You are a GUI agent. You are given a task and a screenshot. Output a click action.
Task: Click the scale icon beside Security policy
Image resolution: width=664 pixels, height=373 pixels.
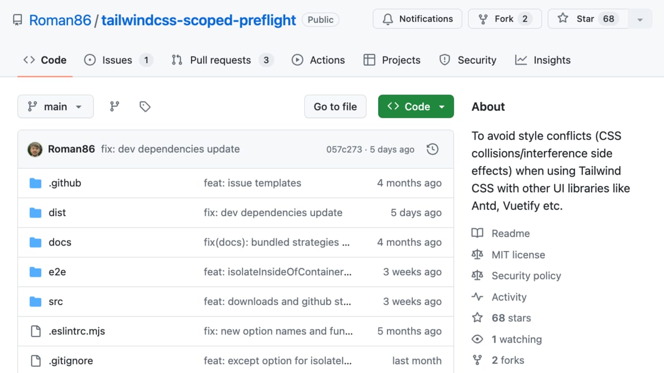coord(477,276)
